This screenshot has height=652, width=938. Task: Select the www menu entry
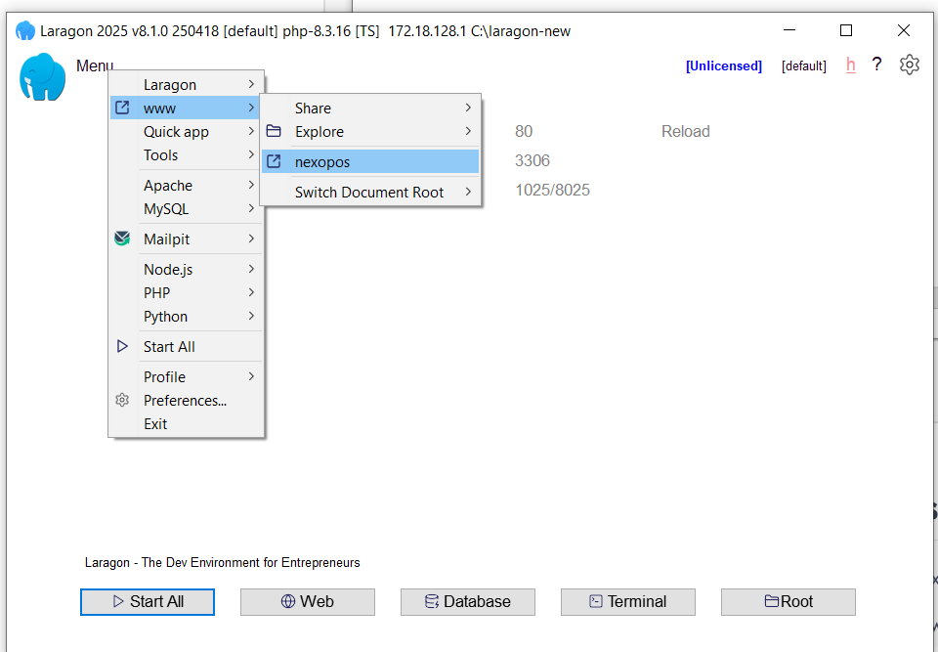186,108
